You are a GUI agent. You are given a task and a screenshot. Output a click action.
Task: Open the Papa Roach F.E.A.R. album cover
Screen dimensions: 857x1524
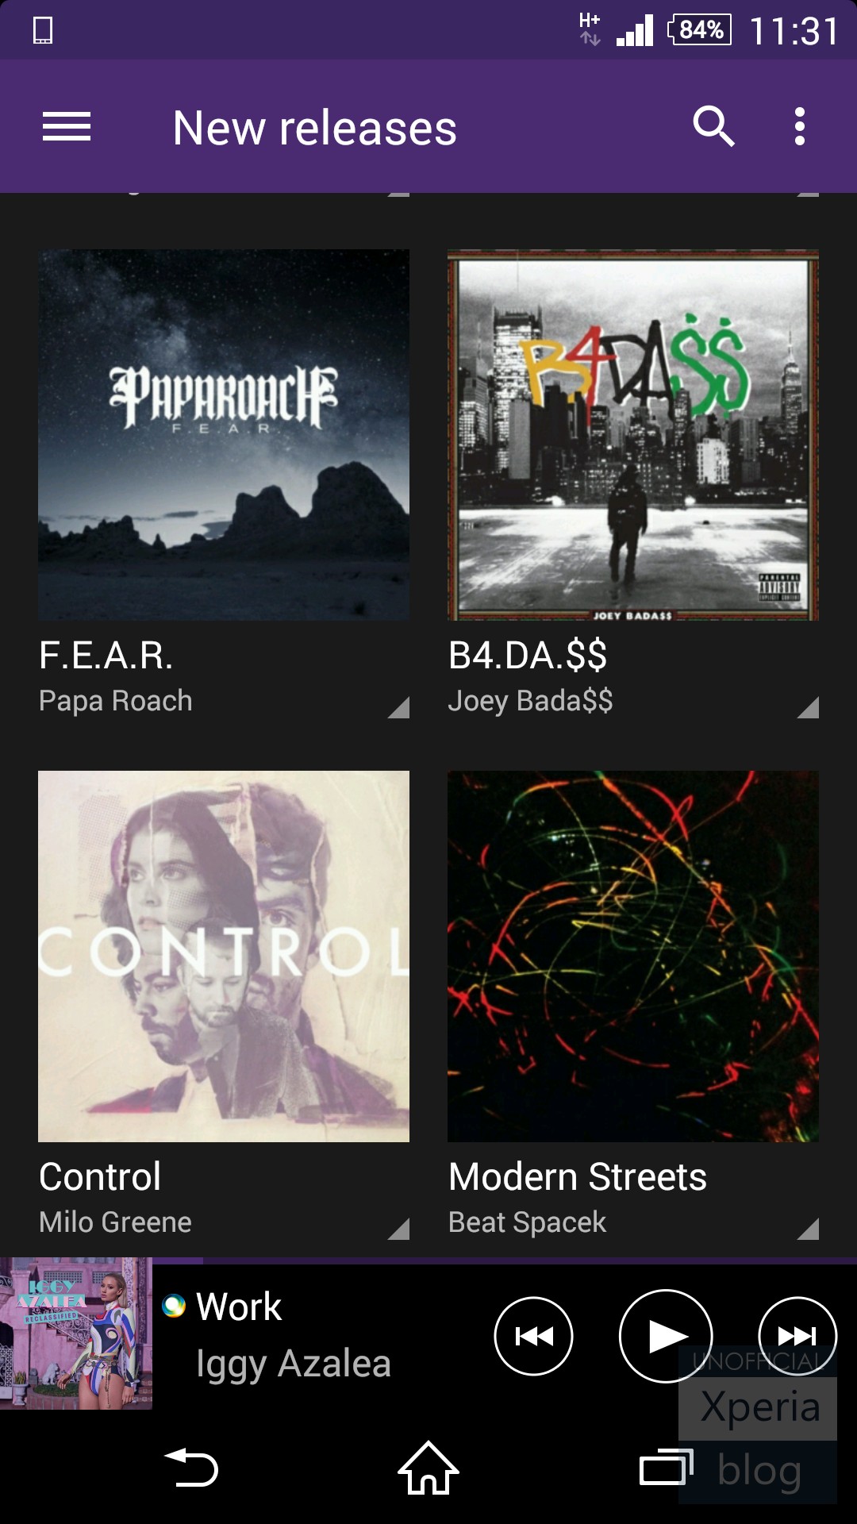point(224,435)
